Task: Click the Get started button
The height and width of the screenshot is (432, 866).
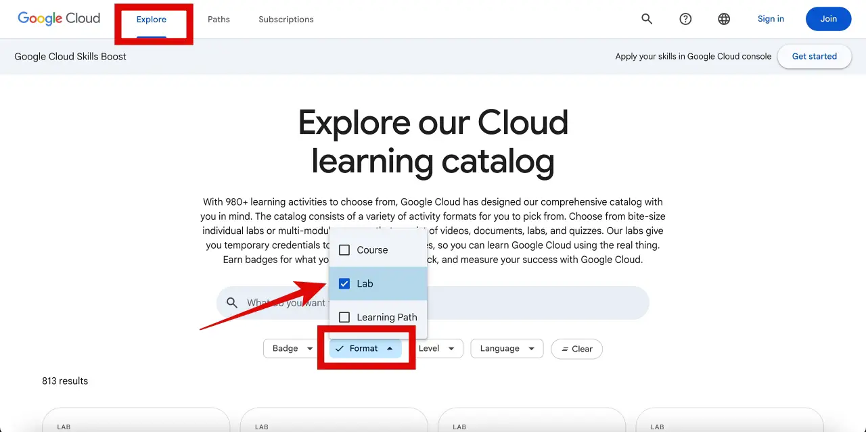Action: click(814, 57)
